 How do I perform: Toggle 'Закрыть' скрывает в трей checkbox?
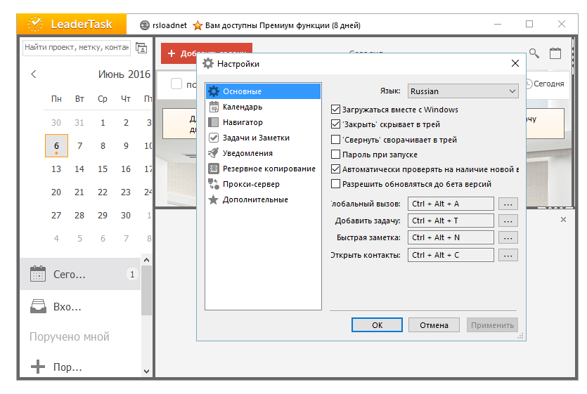click(336, 124)
